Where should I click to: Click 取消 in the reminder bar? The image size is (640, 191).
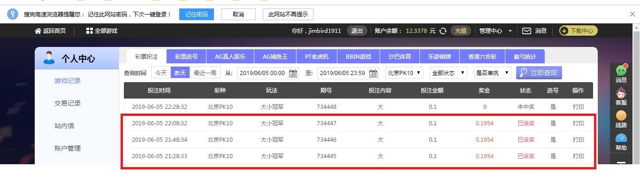[x=238, y=14]
